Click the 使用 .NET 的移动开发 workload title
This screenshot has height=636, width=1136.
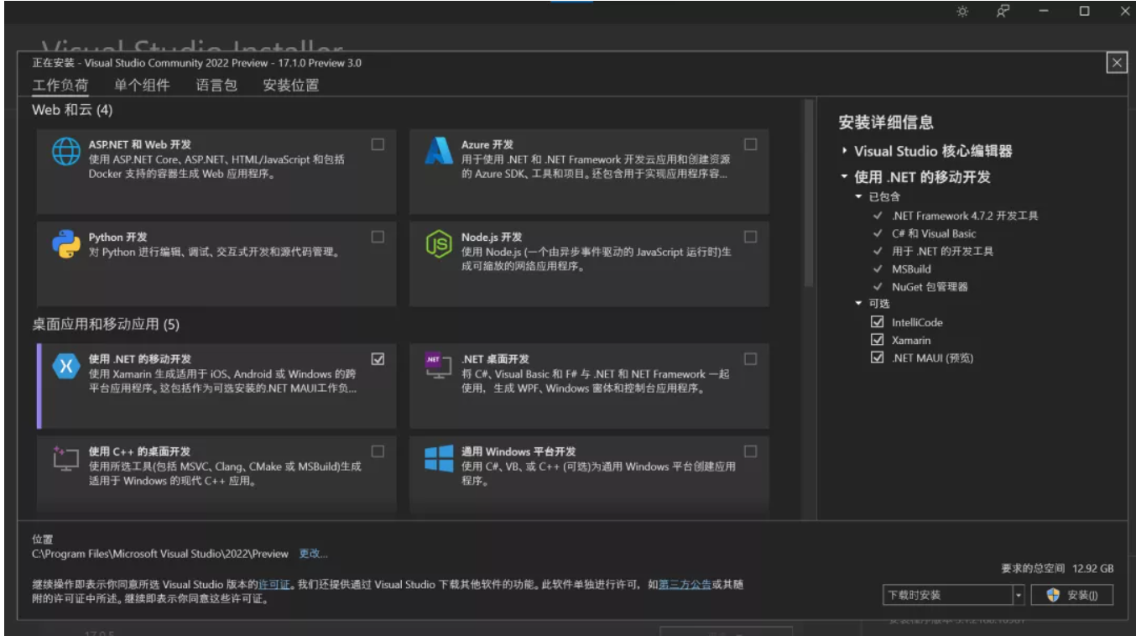tap(140, 359)
